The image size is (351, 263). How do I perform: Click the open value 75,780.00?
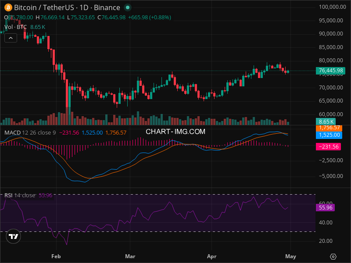[21, 18]
